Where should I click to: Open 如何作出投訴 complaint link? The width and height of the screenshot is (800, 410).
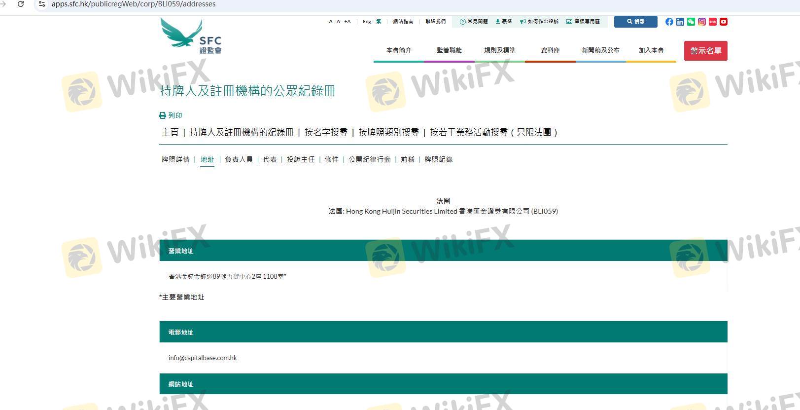click(539, 22)
